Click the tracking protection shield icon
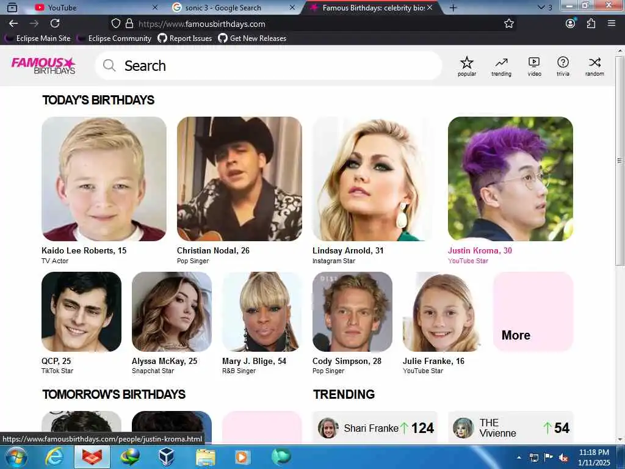625x469 pixels. click(x=115, y=24)
